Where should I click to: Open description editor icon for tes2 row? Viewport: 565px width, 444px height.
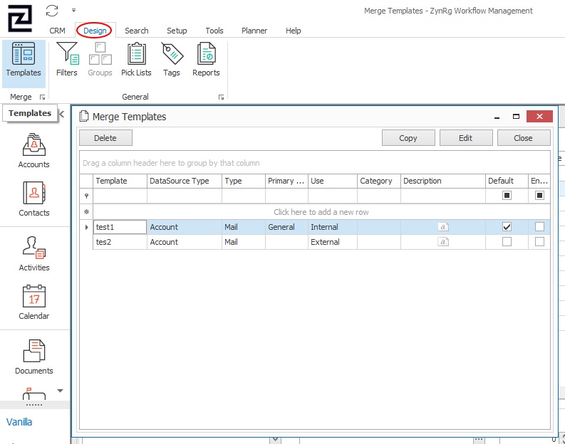[x=443, y=242]
